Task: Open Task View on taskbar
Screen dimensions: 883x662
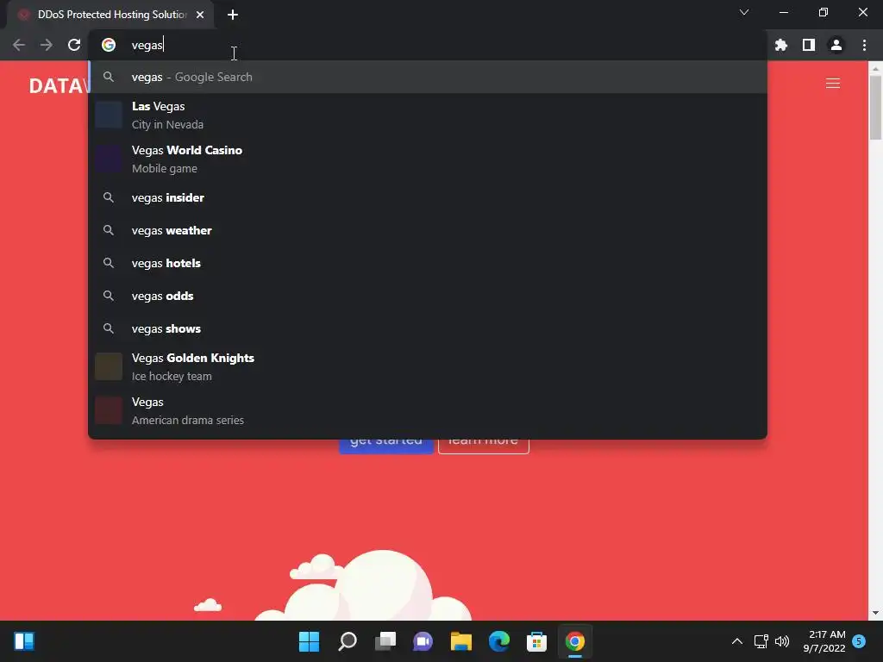Action: [x=385, y=641]
